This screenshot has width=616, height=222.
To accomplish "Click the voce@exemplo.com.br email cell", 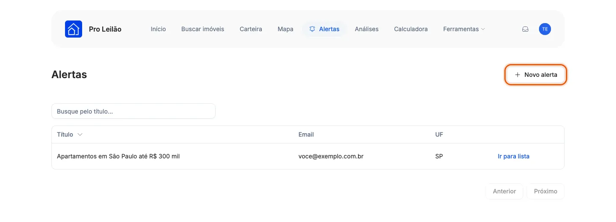I will [331, 156].
